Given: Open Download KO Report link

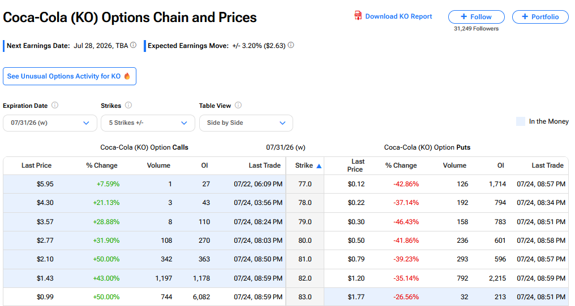Looking at the screenshot, I should coord(398,16).
